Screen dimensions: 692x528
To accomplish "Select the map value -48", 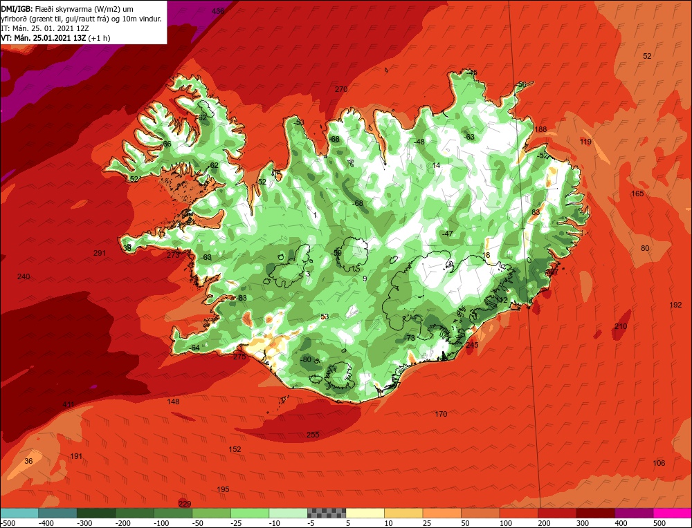I will [x=419, y=142].
